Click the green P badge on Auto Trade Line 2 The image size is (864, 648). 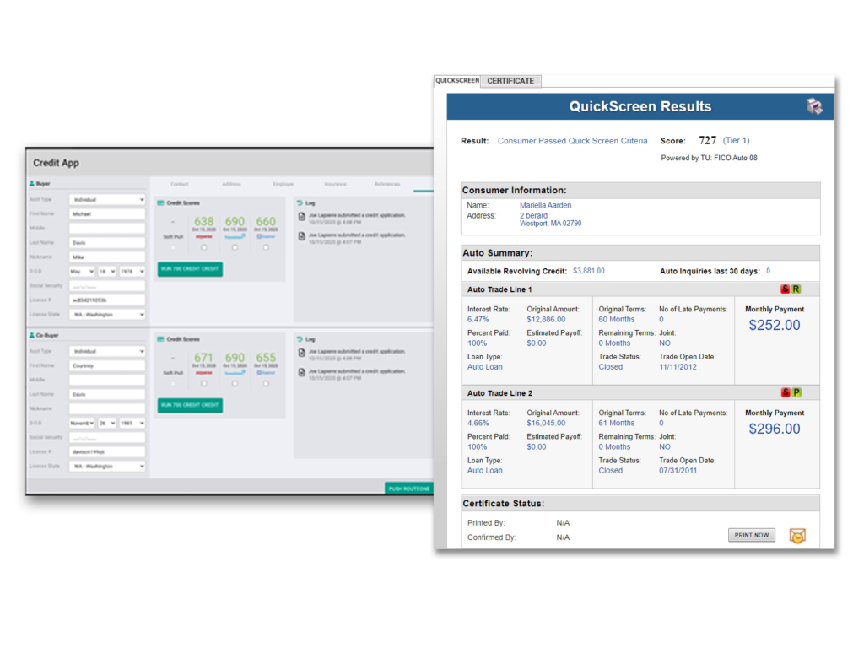tap(796, 393)
